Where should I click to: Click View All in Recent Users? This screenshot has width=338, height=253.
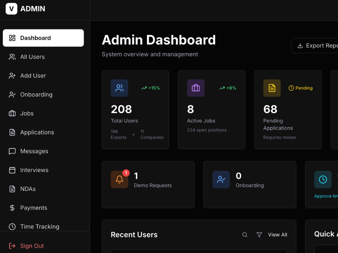click(277, 235)
